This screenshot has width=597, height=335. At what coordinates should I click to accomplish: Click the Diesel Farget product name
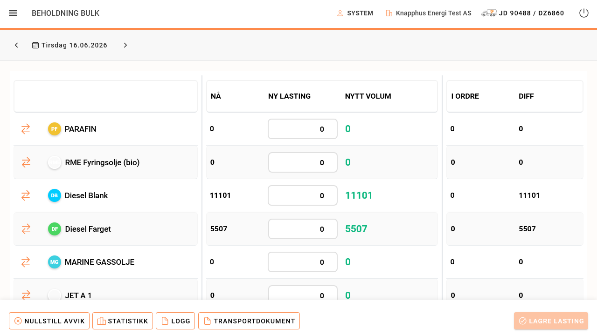coord(88,229)
